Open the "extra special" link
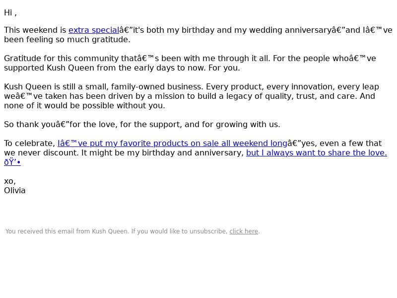The image size is (397, 298). point(94,30)
